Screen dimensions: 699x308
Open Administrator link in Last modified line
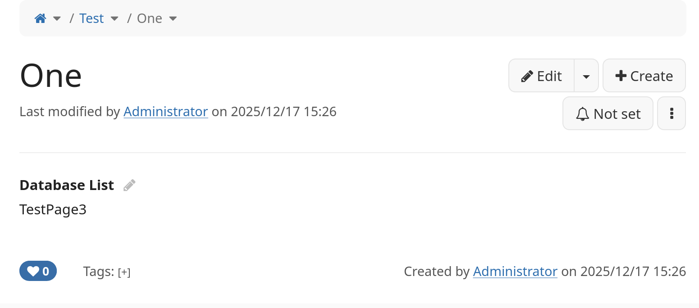pos(165,111)
